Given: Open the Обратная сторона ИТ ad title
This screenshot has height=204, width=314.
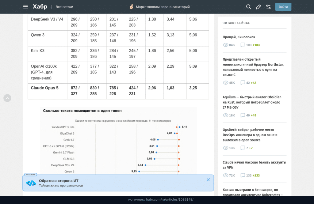Looking at the screenshot, I should click(x=59, y=181).
